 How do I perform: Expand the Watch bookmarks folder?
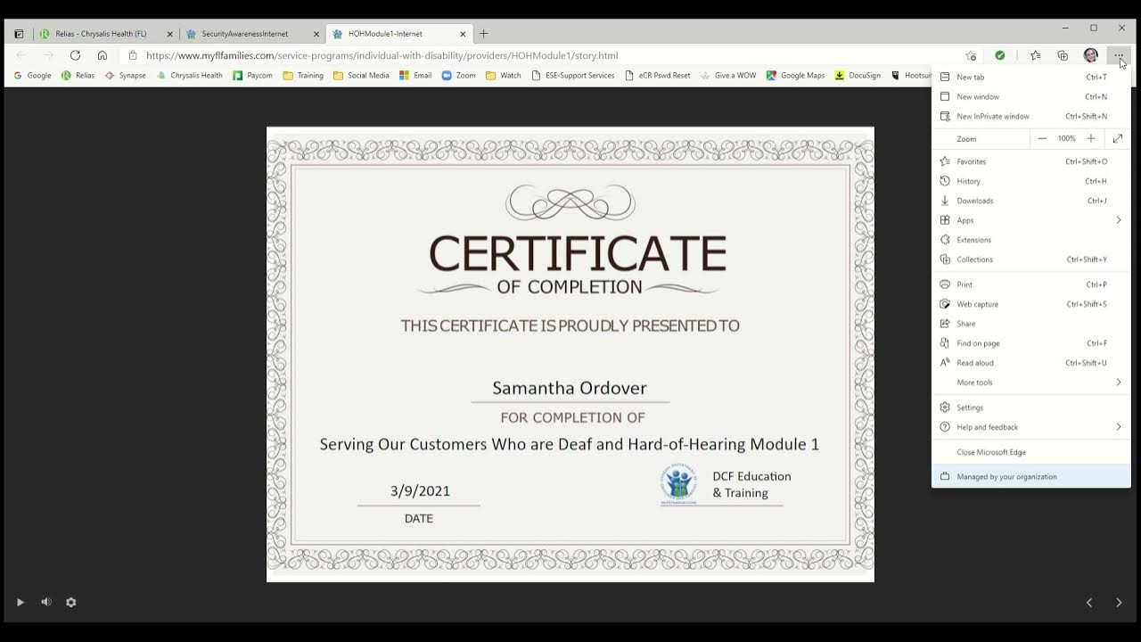tap(504, 76)
